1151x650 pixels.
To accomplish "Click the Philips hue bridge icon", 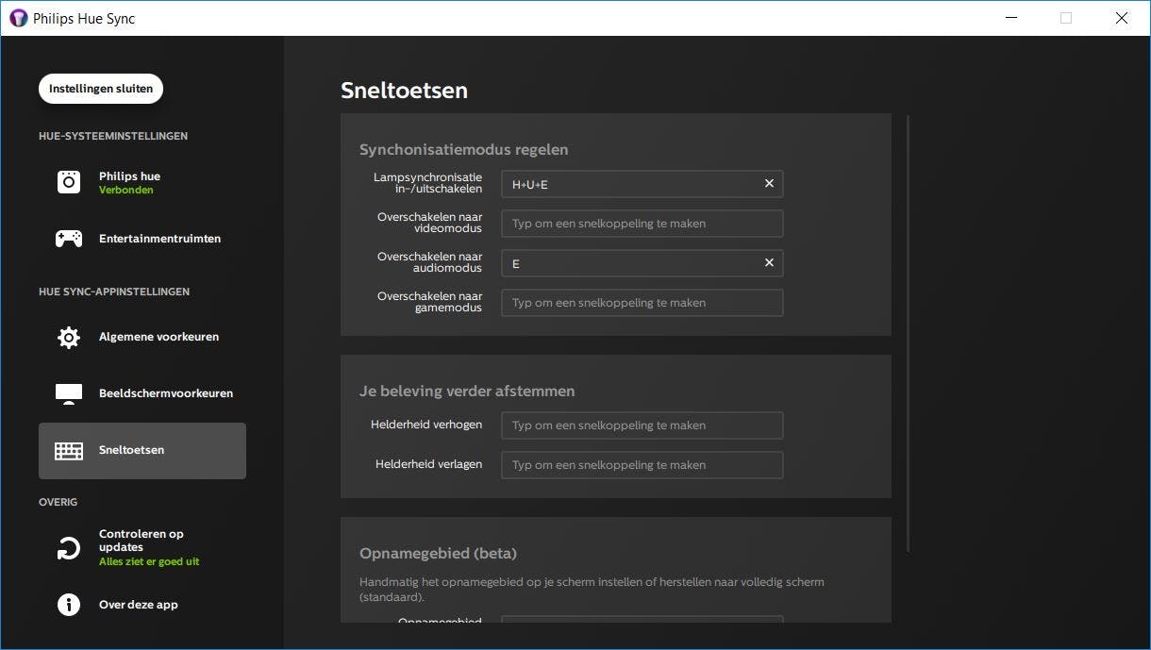I will coord(69,182).
